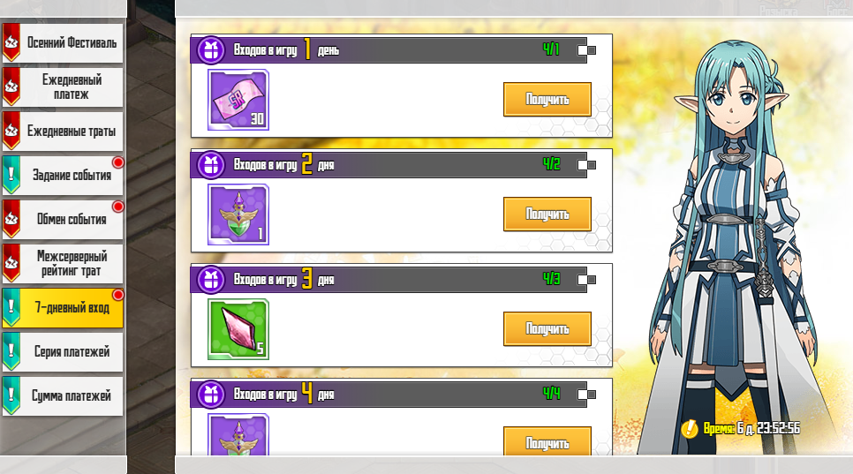Select the winged potion reward for day 2

[x=238, y=214]
